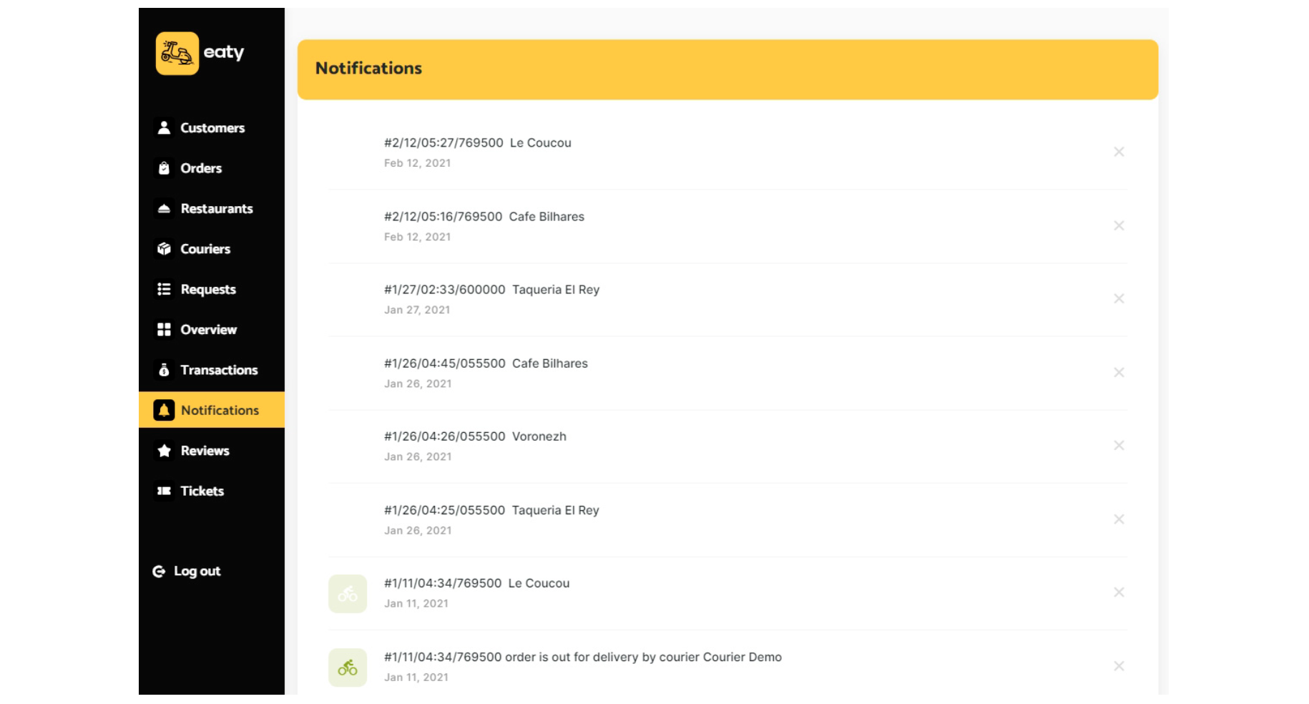Click the eaty scooter logo icon
This screenshot has height=704, width=1309.
(177, 53)
